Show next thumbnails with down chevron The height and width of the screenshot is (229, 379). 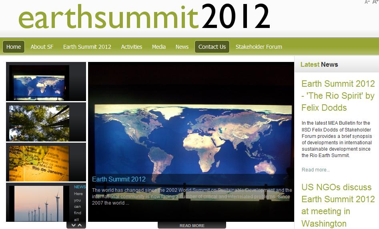74,225
